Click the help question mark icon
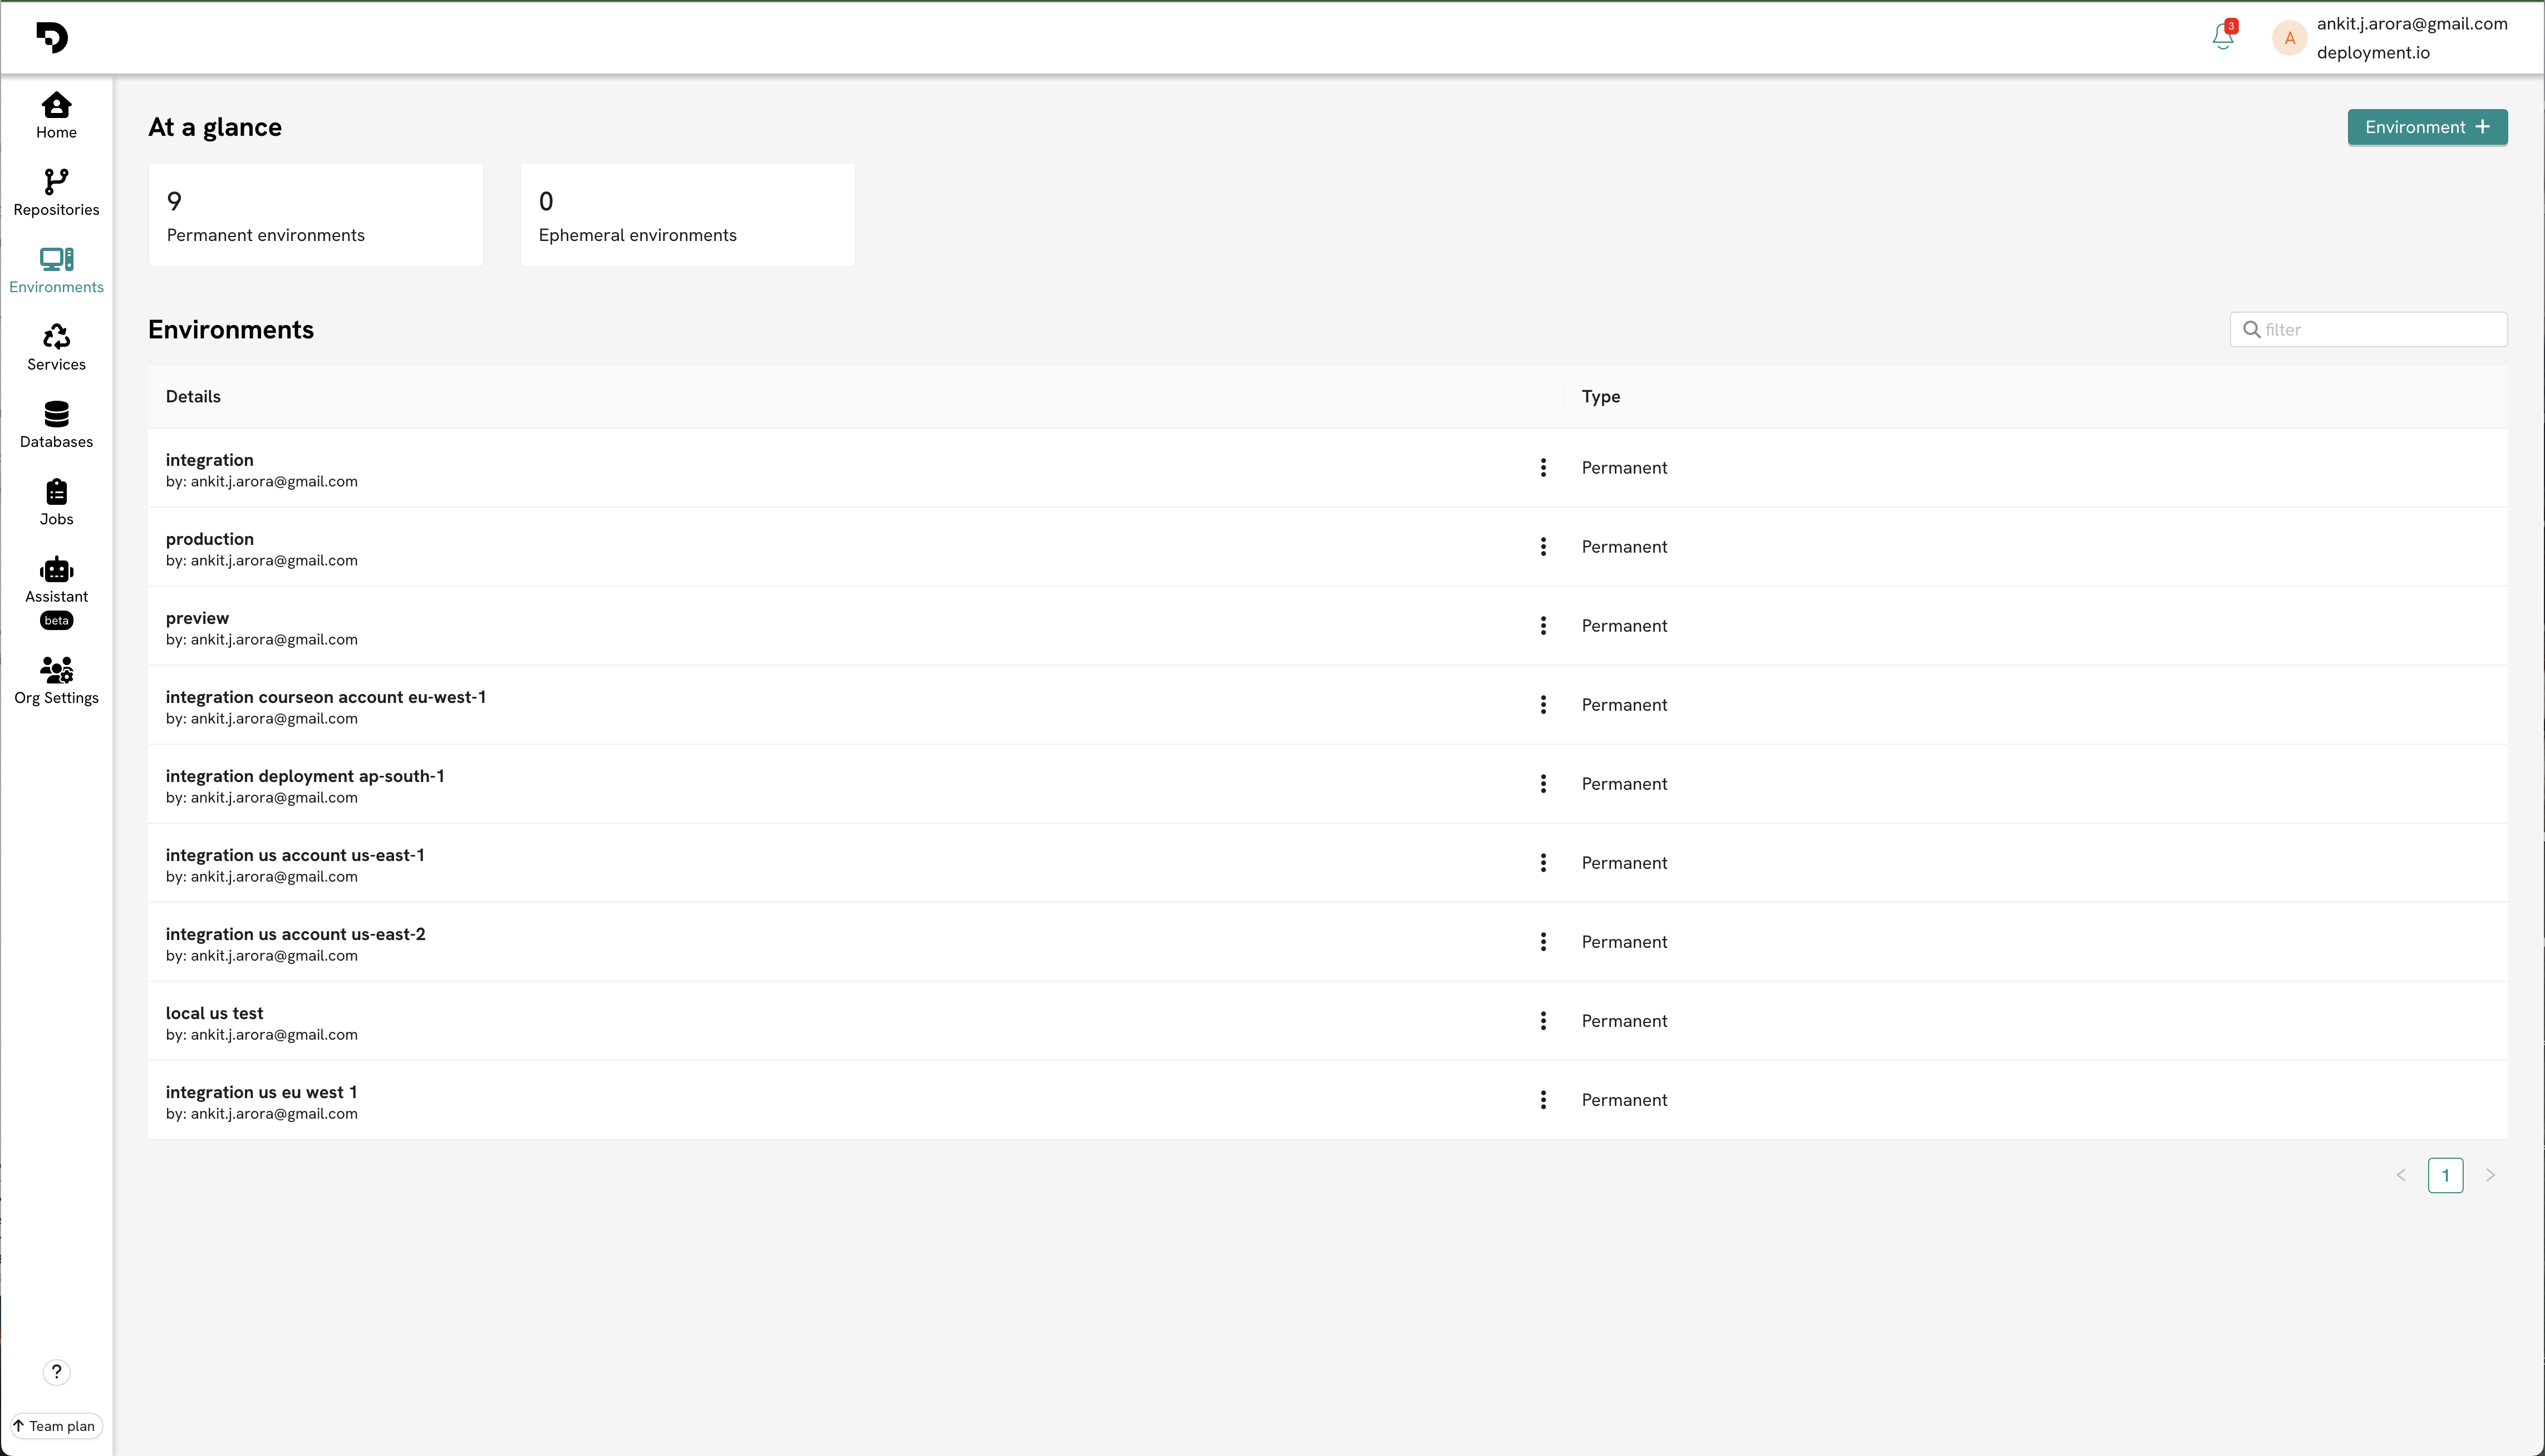The height and width of the screenshot is (1456, 2545). point(56,1371)
